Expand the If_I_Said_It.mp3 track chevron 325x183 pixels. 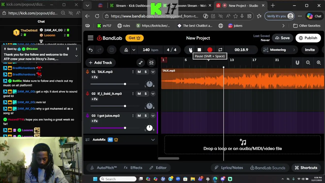pyautogui.click(x=153, y=94)
